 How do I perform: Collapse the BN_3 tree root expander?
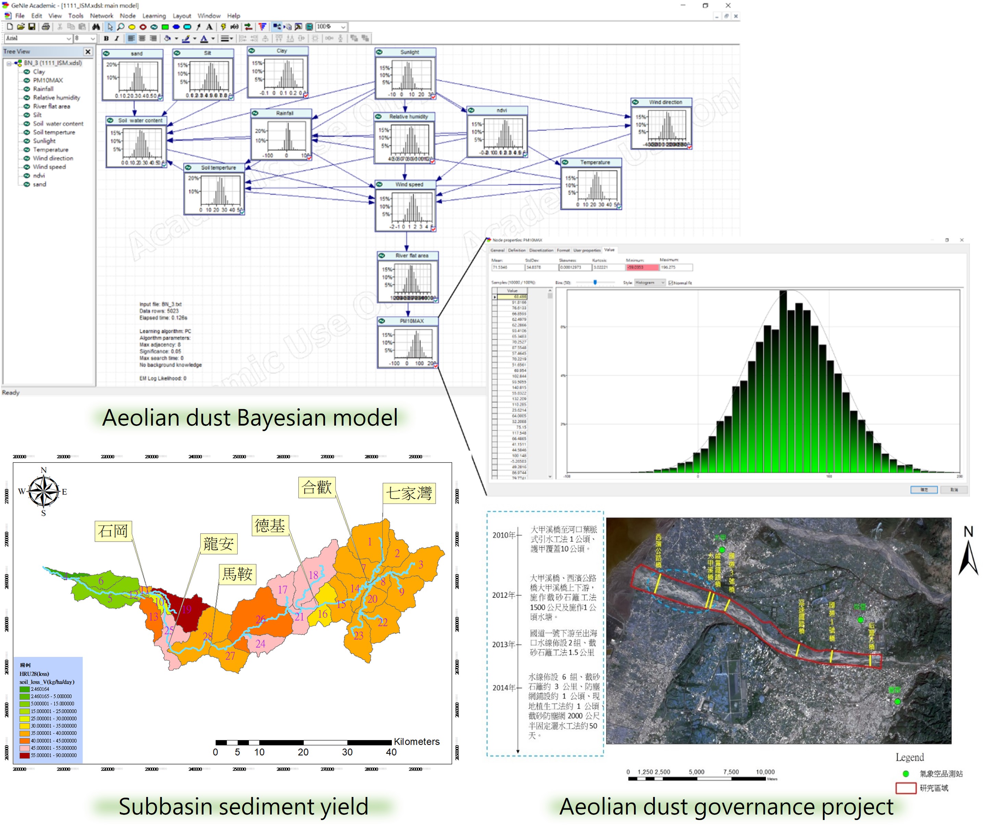[9, 63]
